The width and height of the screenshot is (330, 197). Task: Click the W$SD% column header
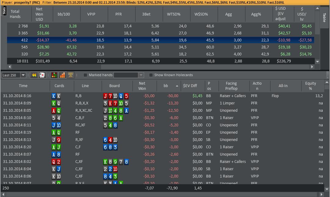click(201, 14)
